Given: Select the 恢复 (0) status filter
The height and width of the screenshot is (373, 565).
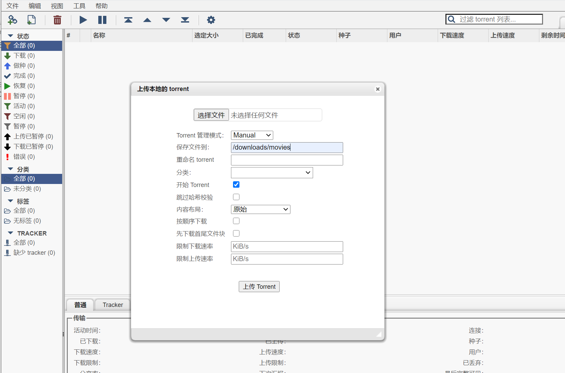Looking at the screenshot, I should click(32, 86).
